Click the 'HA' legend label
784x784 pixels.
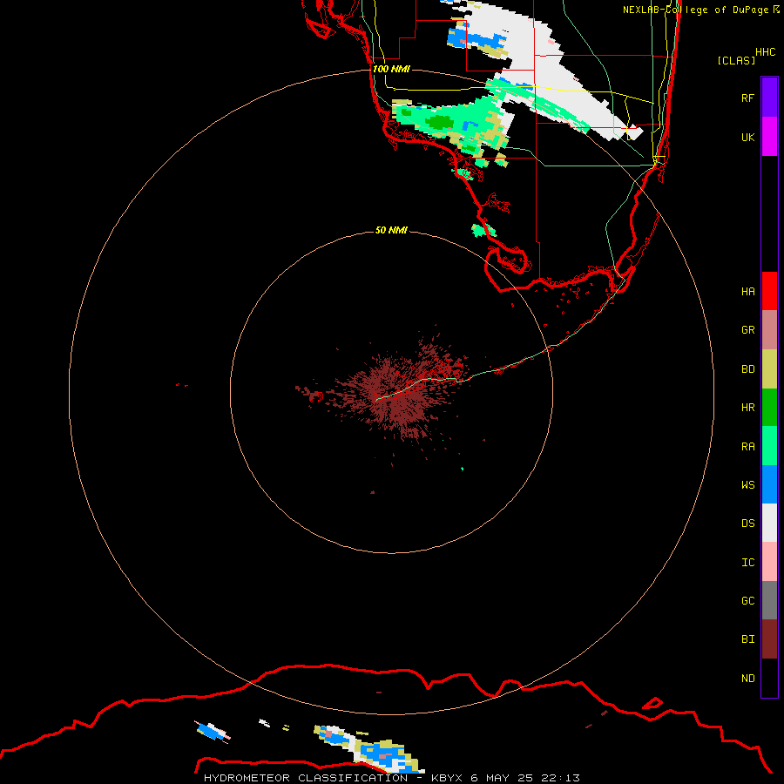747,291
